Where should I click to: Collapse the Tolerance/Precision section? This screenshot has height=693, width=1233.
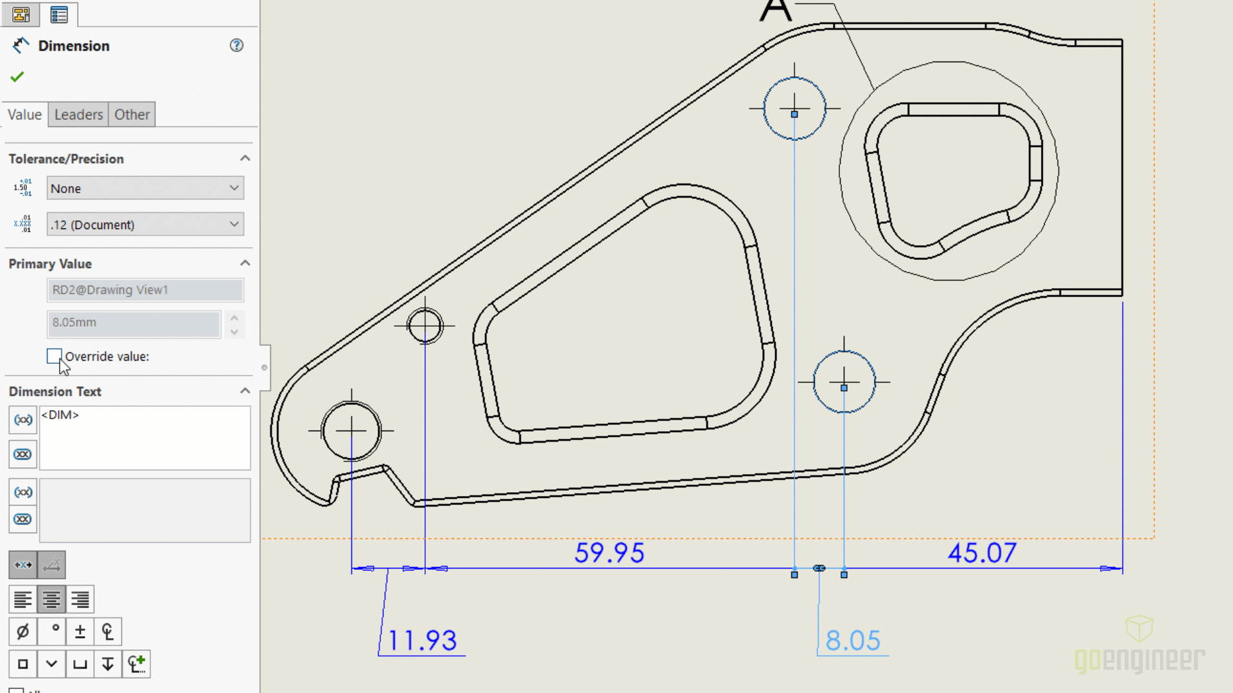pyautogui.click(x=245, y=158)
